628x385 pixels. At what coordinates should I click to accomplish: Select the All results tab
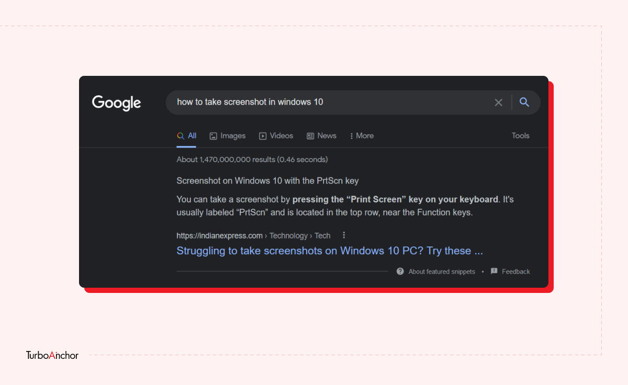pyautogui.click(x=187, y=135)
